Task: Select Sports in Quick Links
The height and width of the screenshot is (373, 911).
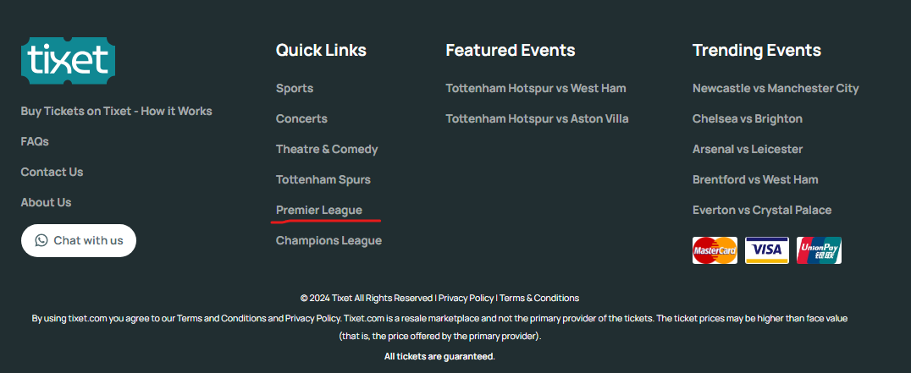Action: pos(295,88)
